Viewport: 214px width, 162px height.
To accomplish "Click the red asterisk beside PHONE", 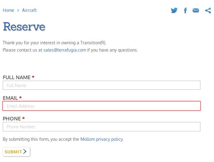I will (x=24, y=118).
